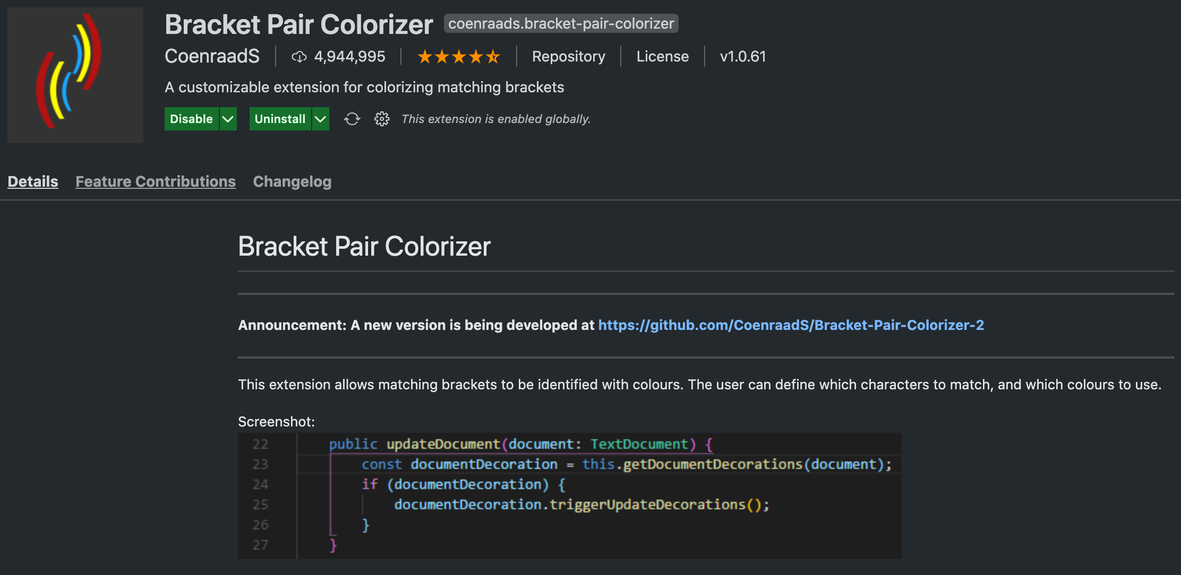Disable the extension with the Disable button
Image resolution: width=1181 pixels, height=575 pixels.
[191, 119]
